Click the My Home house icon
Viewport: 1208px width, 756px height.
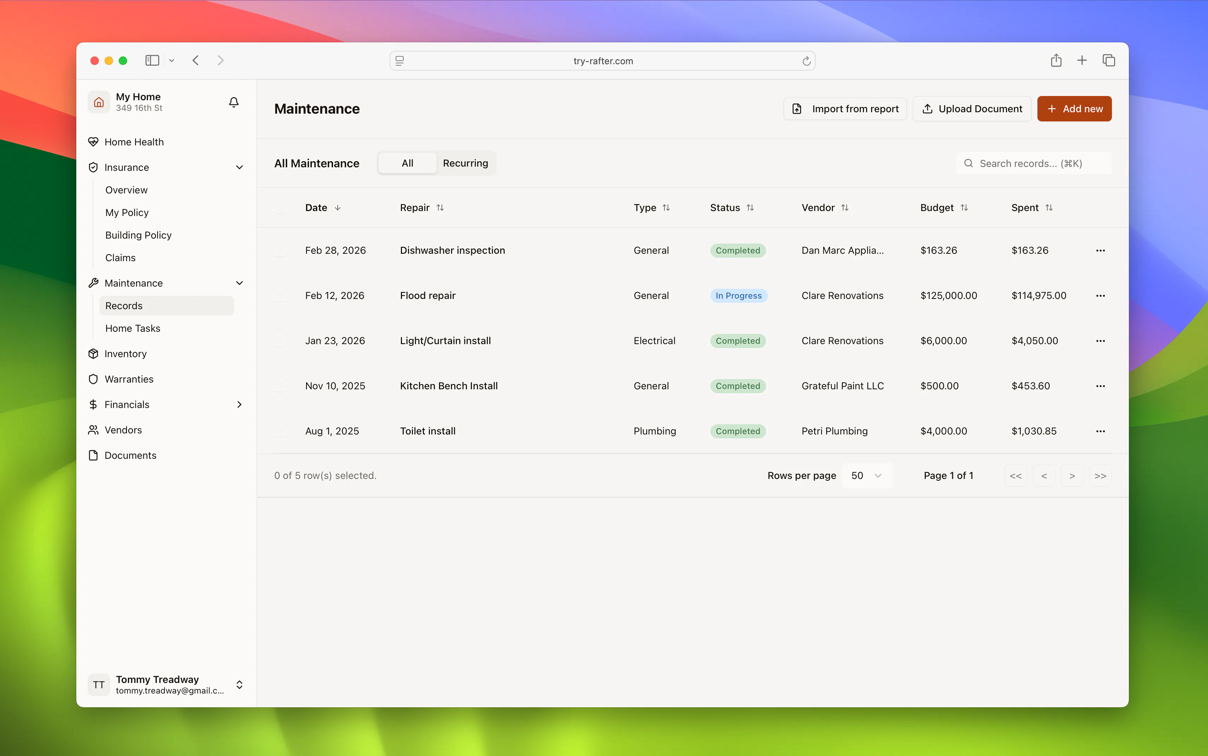[99, 102]
